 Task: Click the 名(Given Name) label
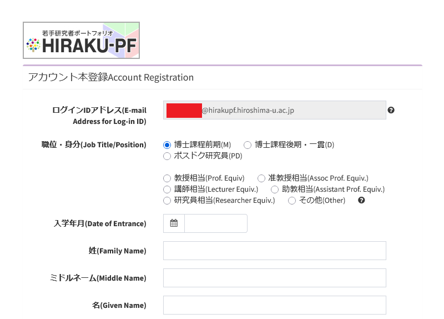119,305
